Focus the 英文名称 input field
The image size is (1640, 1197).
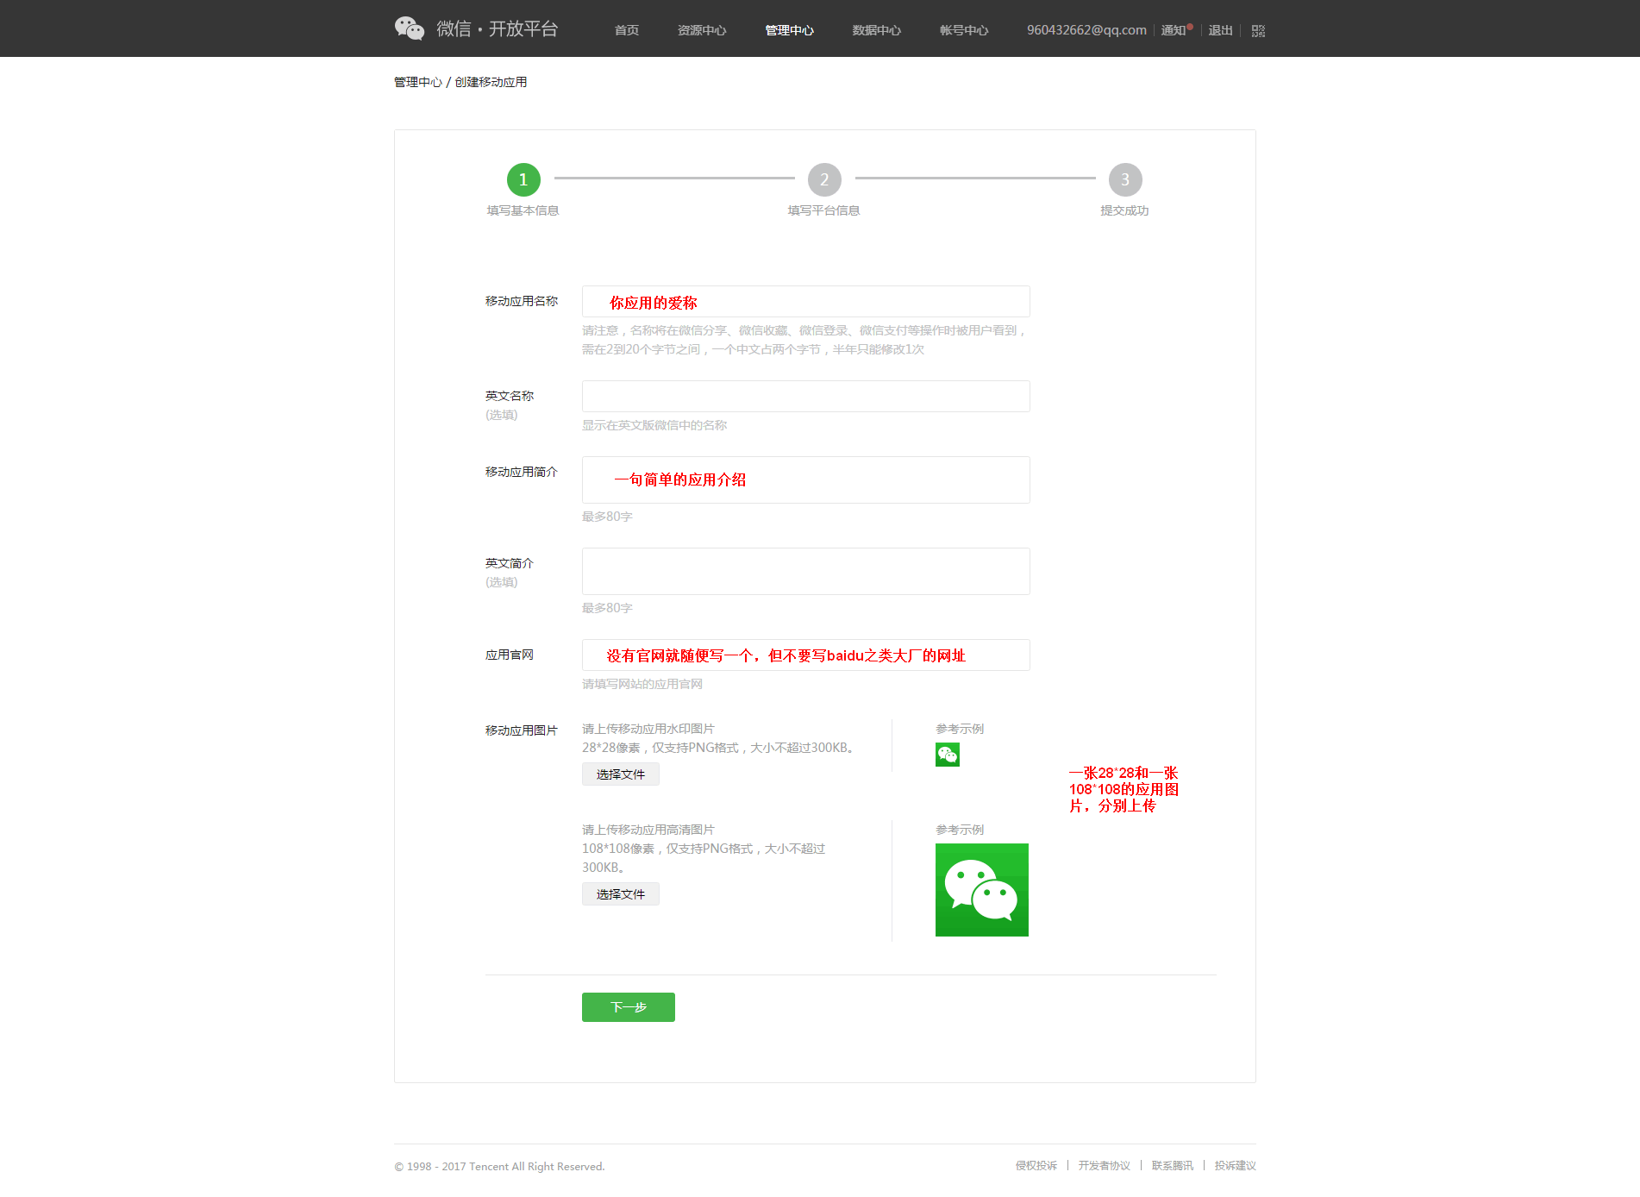(x=805, y=396)
